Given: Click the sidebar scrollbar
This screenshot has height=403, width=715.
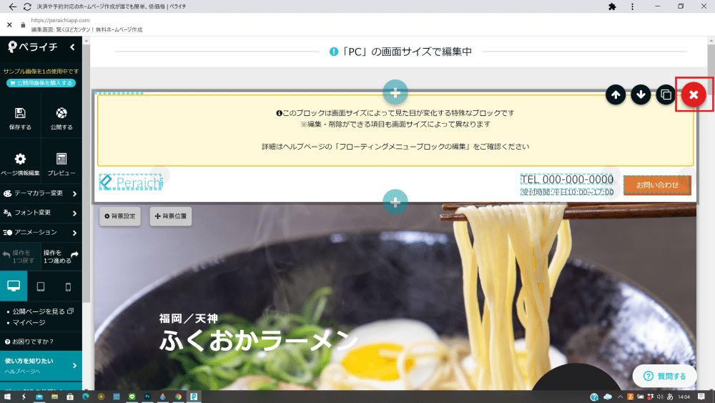Looking at the screenshot, I should click(87, 173).
